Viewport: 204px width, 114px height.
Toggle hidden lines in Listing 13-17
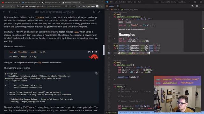point(96,52)
